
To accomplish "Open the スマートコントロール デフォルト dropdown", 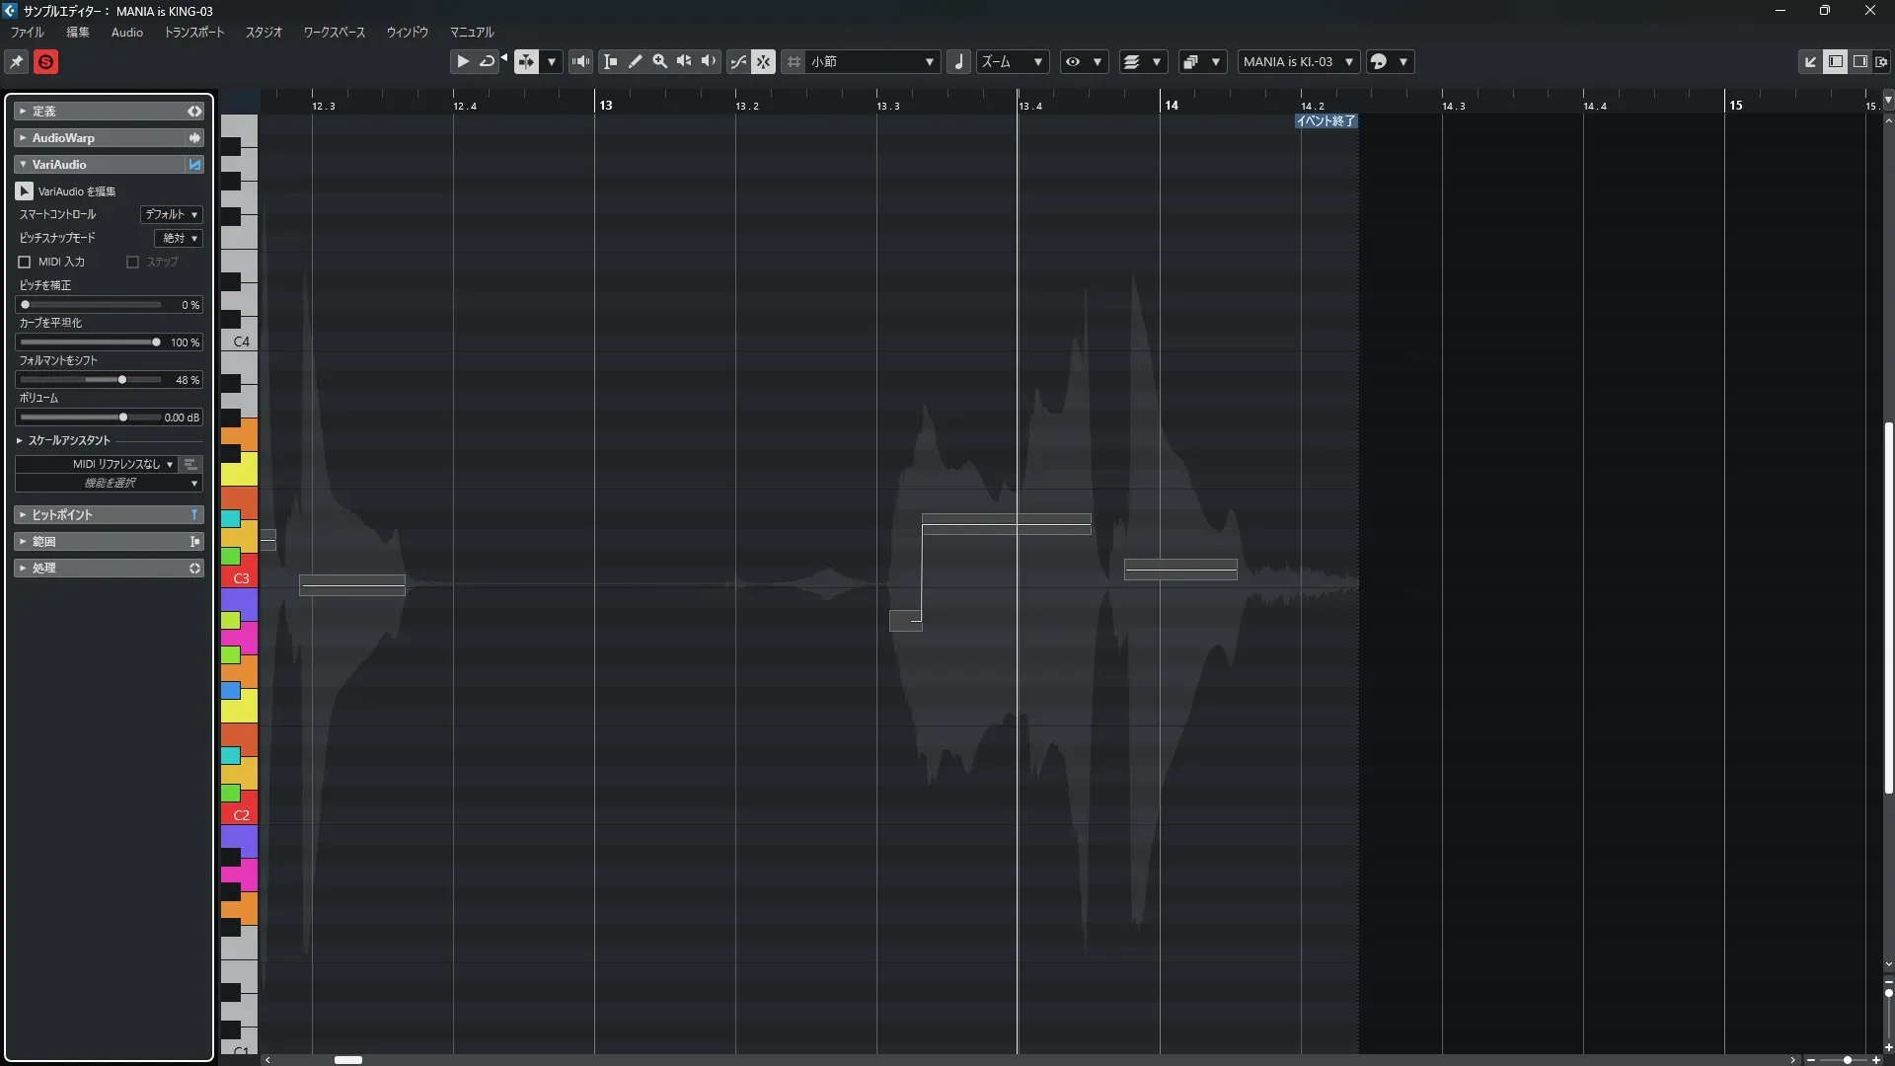I will (x=171, y=214).
